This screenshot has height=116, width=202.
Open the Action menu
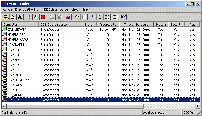pyautogui.click(x=7, y=9)
